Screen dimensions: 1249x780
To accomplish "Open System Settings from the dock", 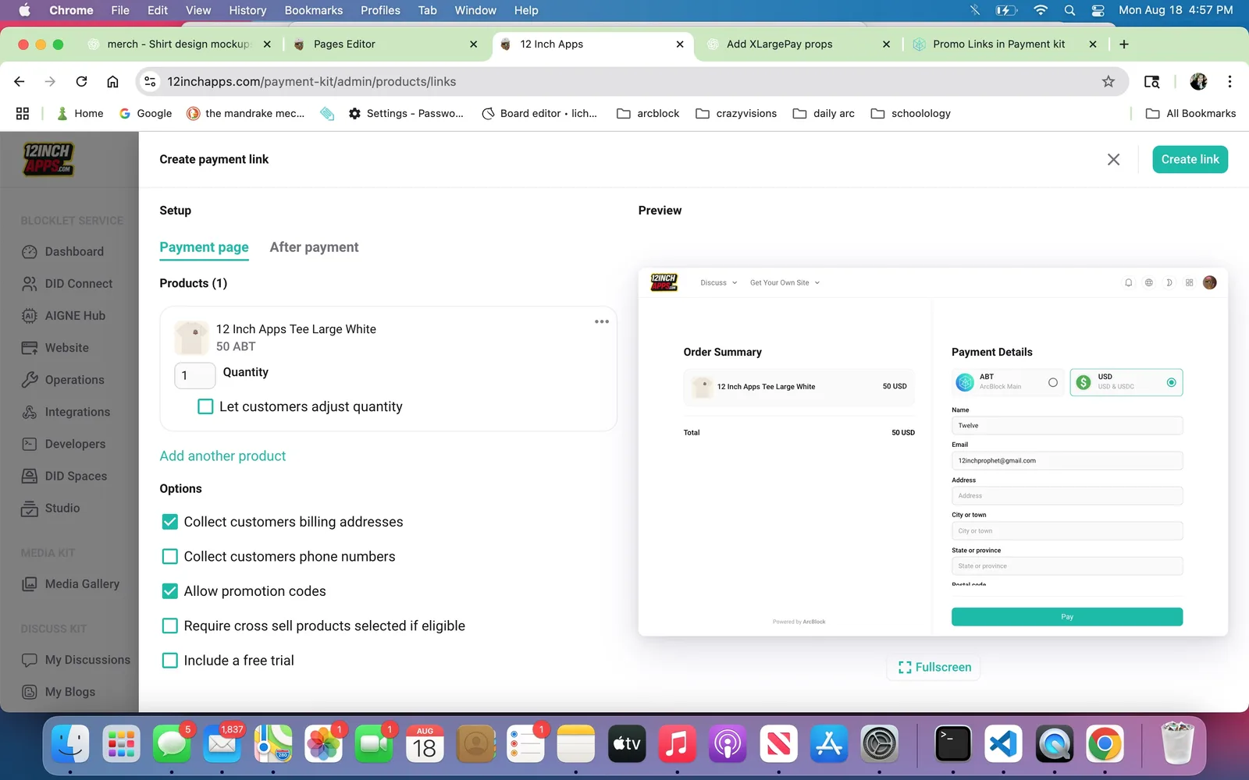I will click(880, 743).
